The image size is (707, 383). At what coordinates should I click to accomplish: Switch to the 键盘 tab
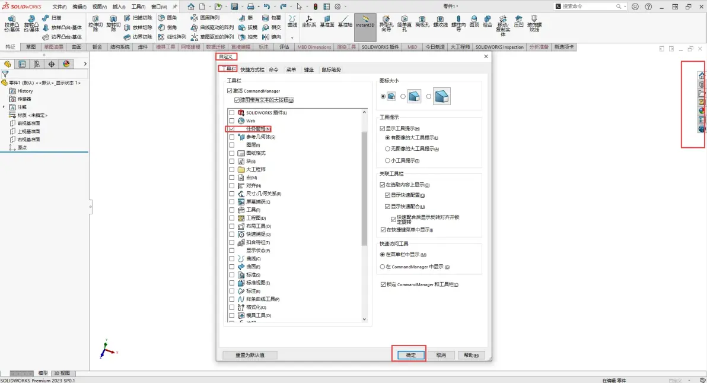(309, 69)
